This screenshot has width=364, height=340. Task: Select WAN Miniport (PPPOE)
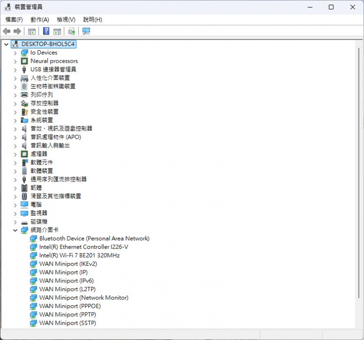pos(70,306)
